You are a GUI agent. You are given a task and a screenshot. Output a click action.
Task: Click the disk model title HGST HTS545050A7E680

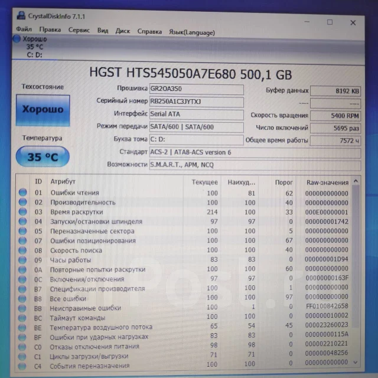coord(190,73)
